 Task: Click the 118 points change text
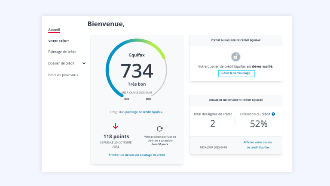point(116,136)
